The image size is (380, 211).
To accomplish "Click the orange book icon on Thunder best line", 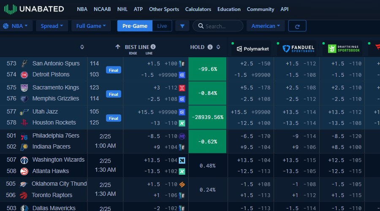I will pos(182,184).
